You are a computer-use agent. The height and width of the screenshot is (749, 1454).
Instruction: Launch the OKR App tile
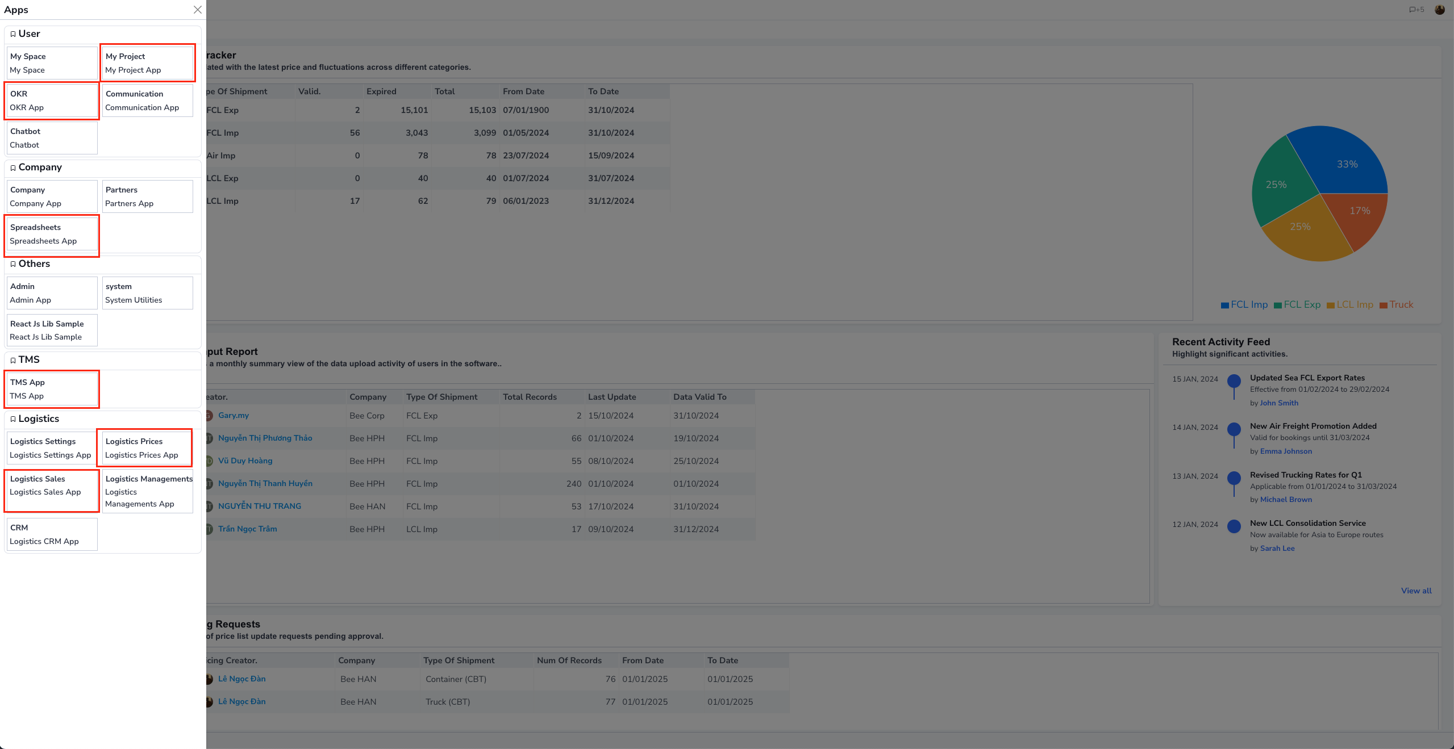pos(52,101)
